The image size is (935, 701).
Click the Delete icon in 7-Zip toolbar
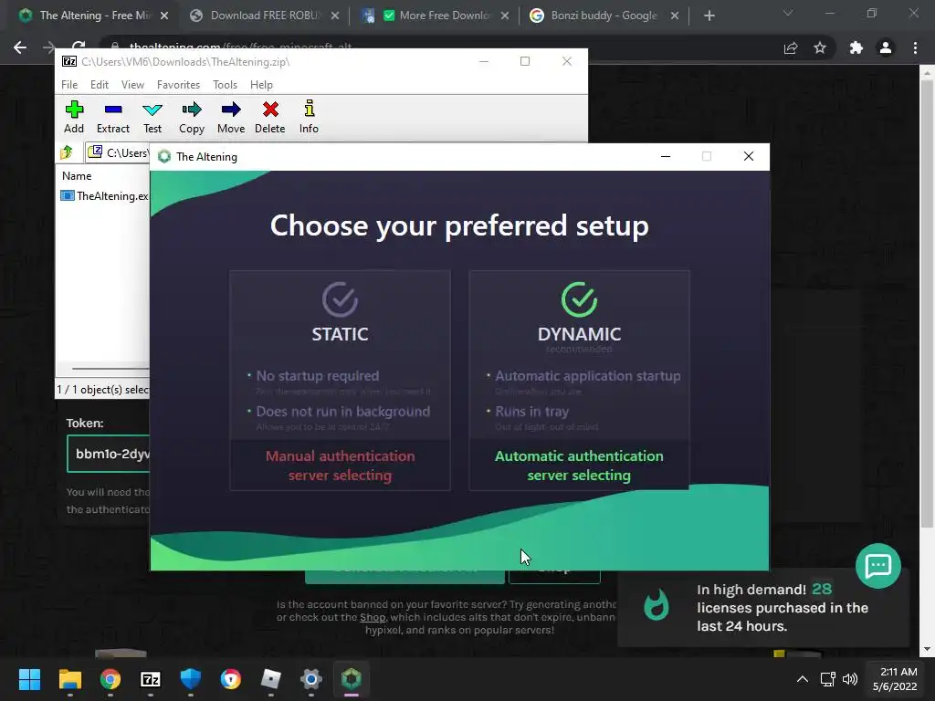[270, 117]
